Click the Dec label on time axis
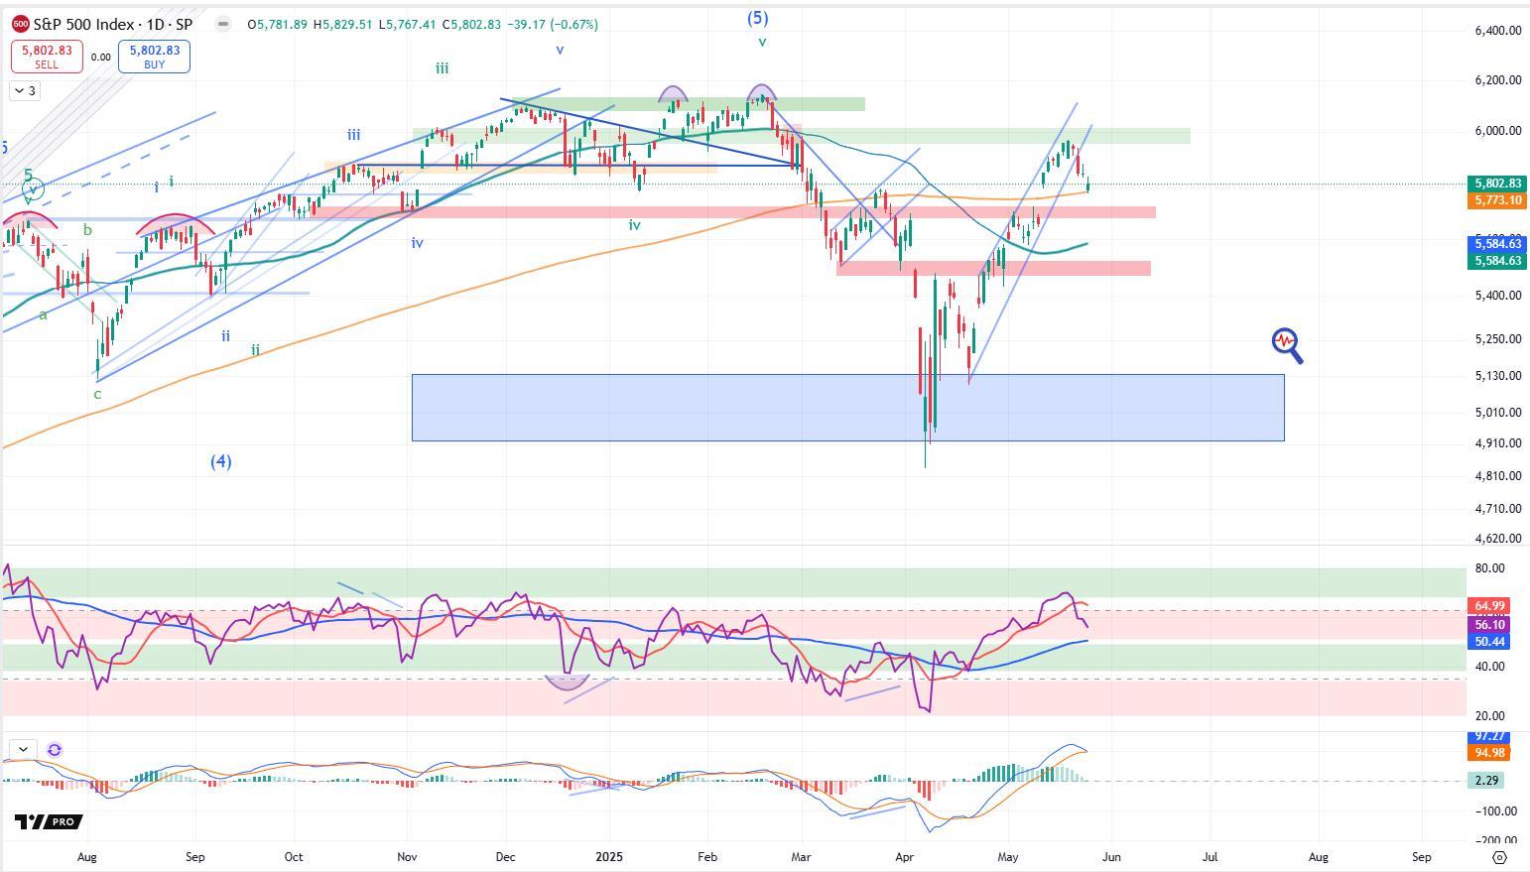This screenshot has height=872, width=1530. (x=505, y=856)
